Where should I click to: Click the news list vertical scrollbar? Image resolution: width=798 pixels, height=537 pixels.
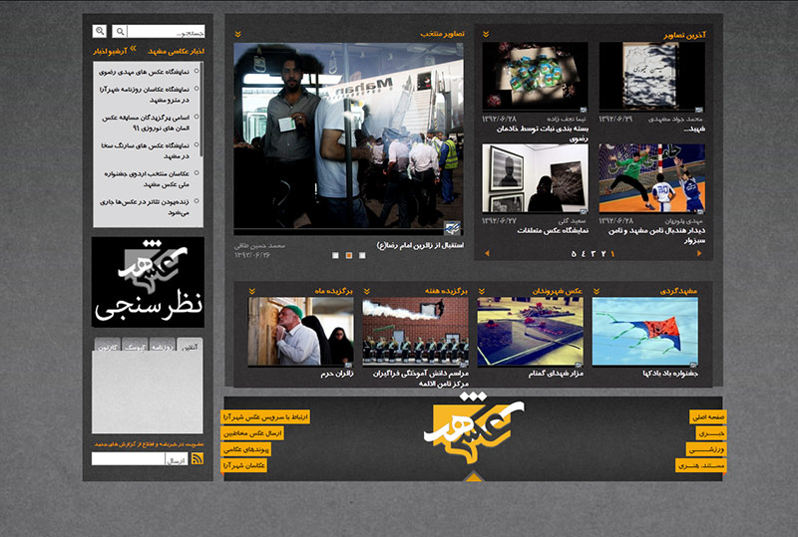201,110
